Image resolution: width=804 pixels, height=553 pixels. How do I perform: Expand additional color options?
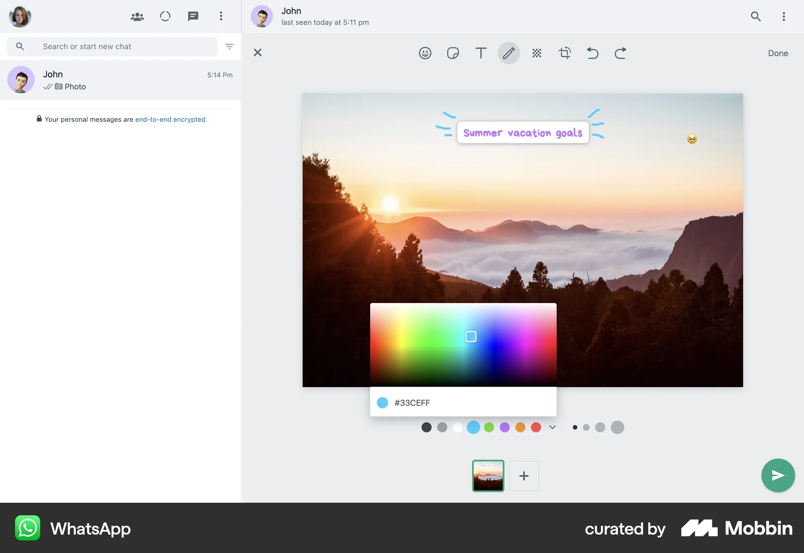click(x=552, y=427)
